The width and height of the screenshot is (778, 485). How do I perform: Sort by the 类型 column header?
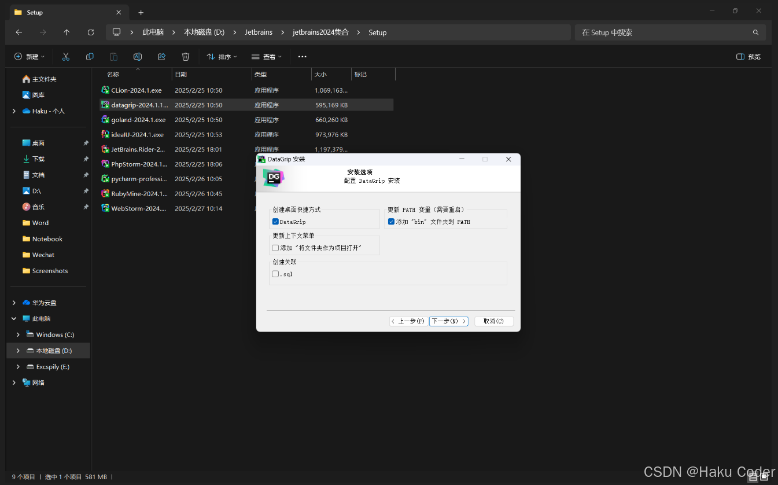click(261, 74)
